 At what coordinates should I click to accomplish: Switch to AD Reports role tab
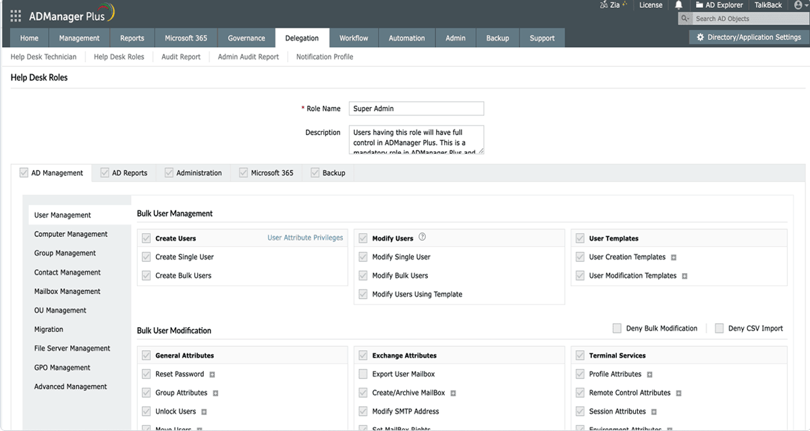tap(124, 173)
